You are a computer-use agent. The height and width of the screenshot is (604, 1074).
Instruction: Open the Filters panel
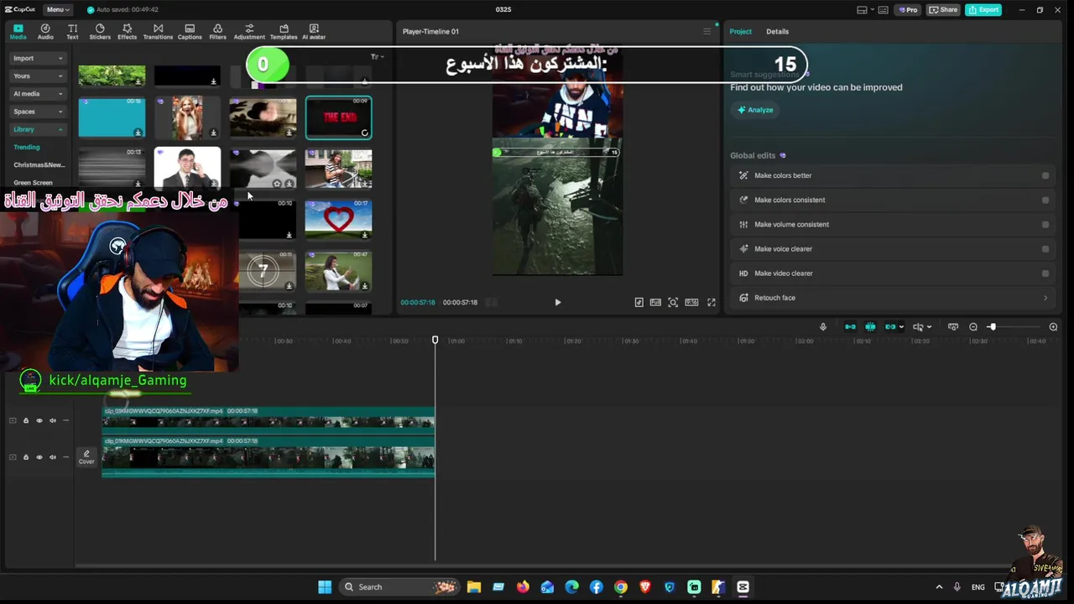[x=217, y=31]
